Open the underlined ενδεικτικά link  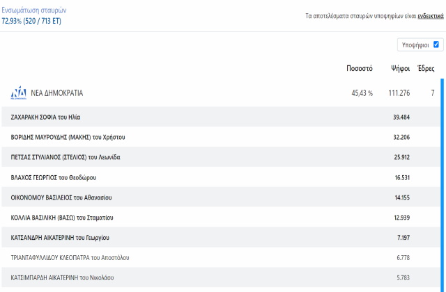coord(431,16)
